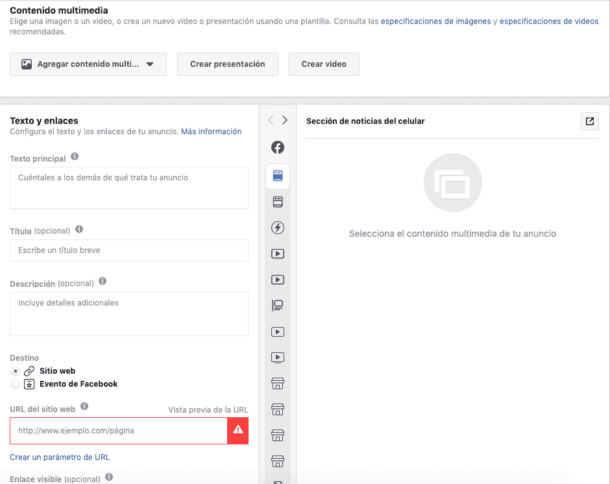Click Selecciona el contenido multimedia de tu anuncio text
Screen dimensions: 610x484
452,234
